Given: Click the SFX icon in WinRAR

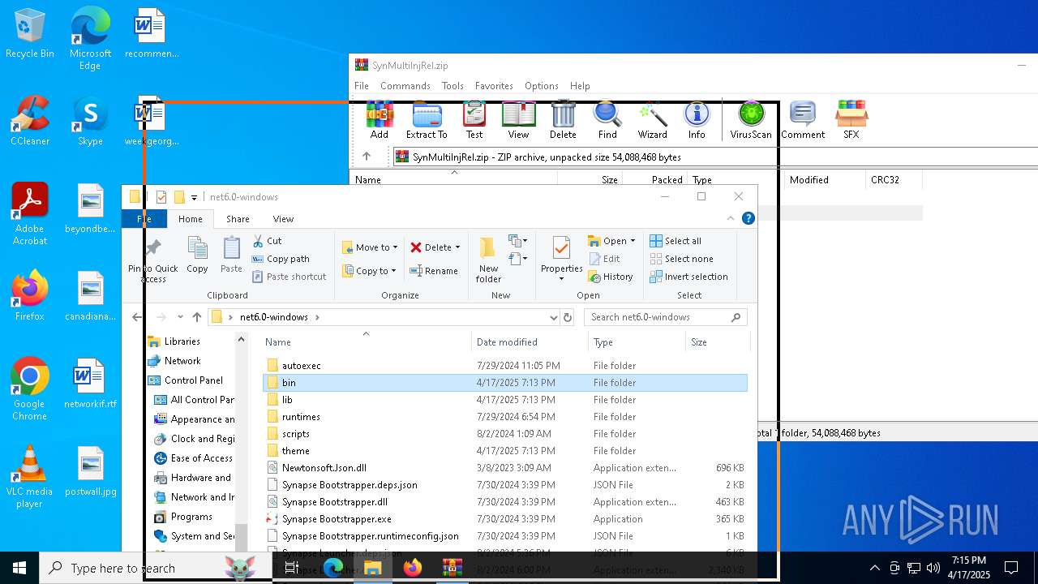Looking at the screenshot, I should tap(851, 120).
